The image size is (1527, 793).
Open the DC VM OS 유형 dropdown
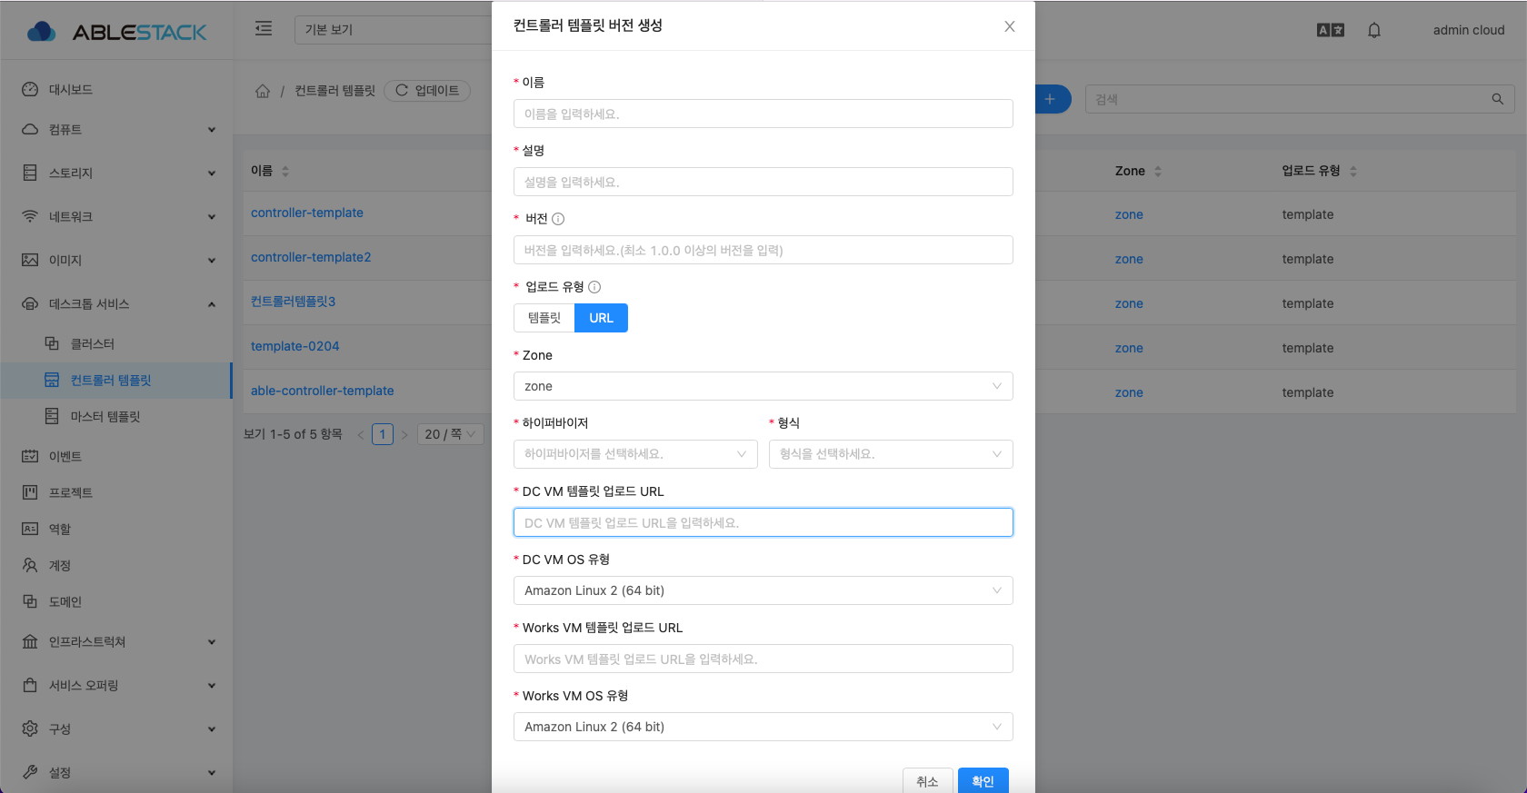(x=763, y=590)
